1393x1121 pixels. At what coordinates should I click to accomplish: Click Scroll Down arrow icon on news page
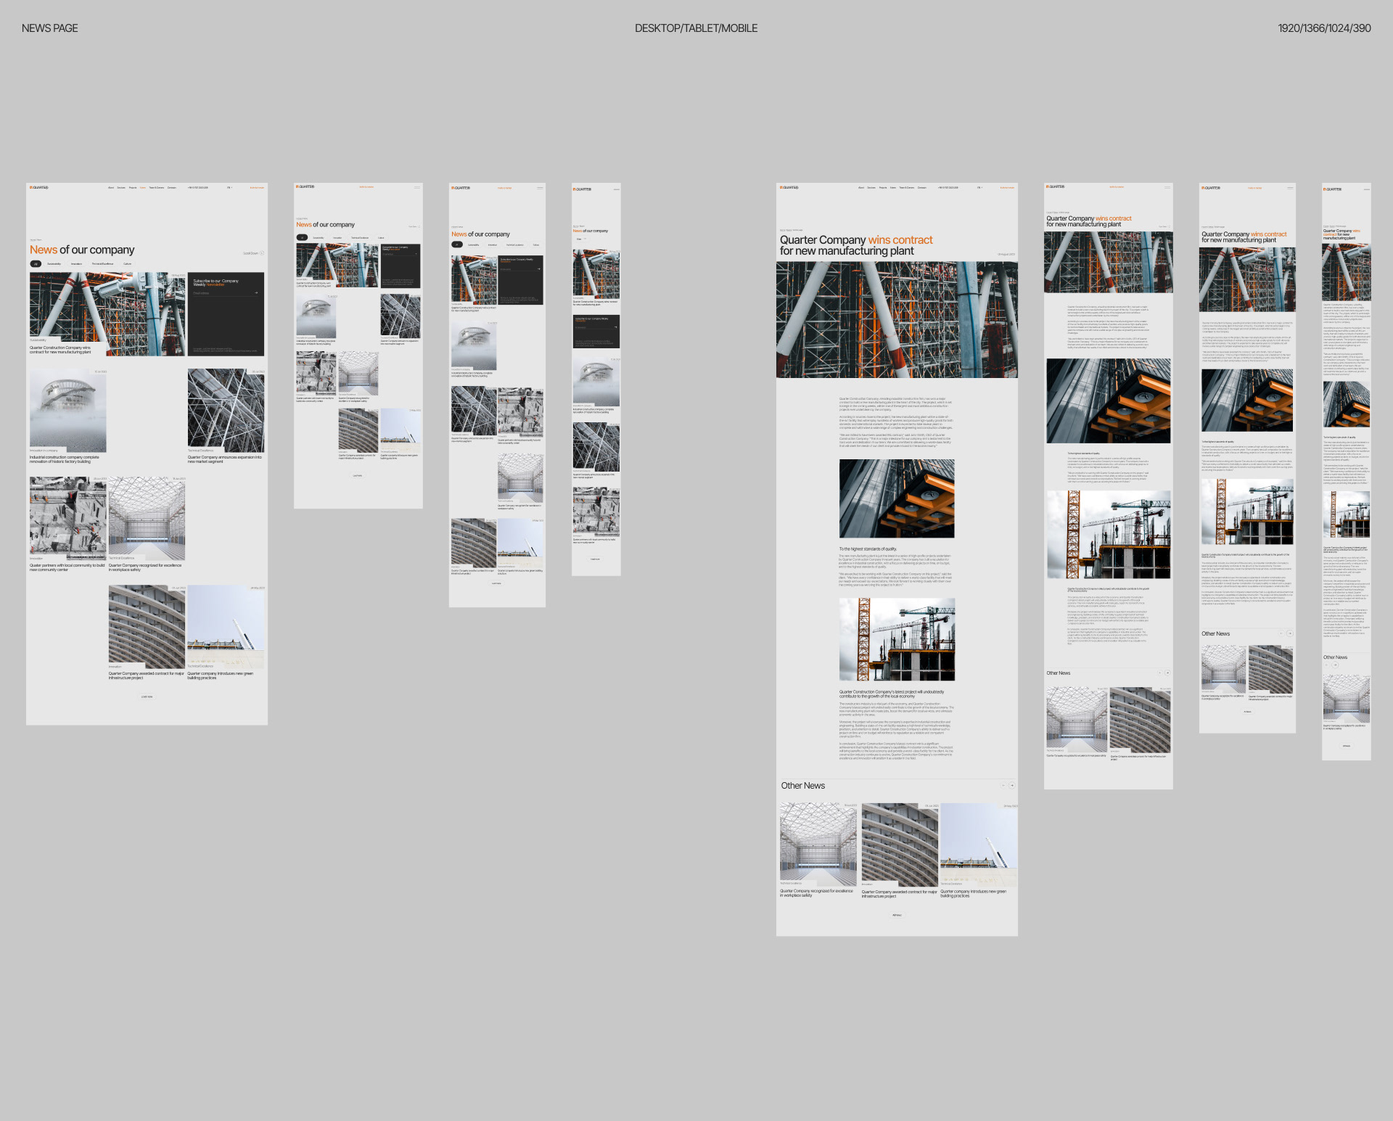click(x=262, y=253)
